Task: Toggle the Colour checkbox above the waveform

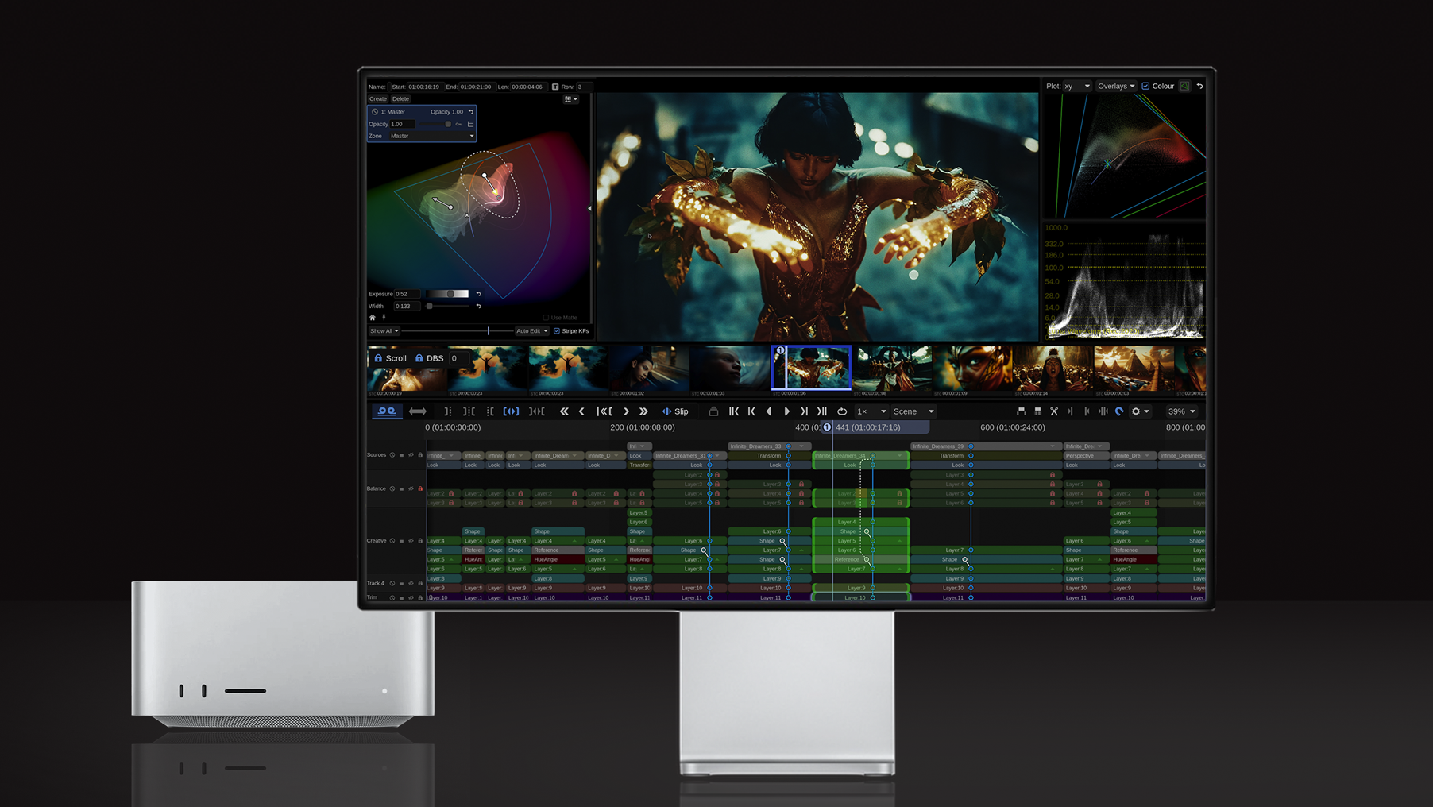Action: [x=1145, y=86]
